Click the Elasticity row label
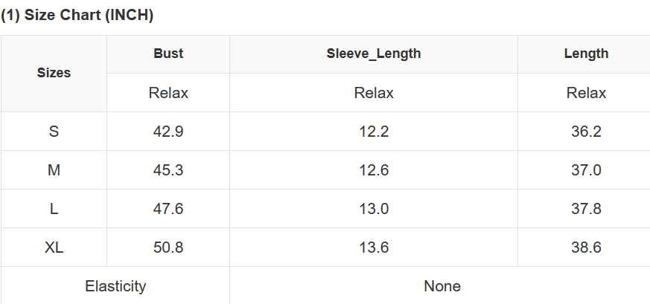The height and width of the screenshot is (304, 650). [x=115, y=286]
